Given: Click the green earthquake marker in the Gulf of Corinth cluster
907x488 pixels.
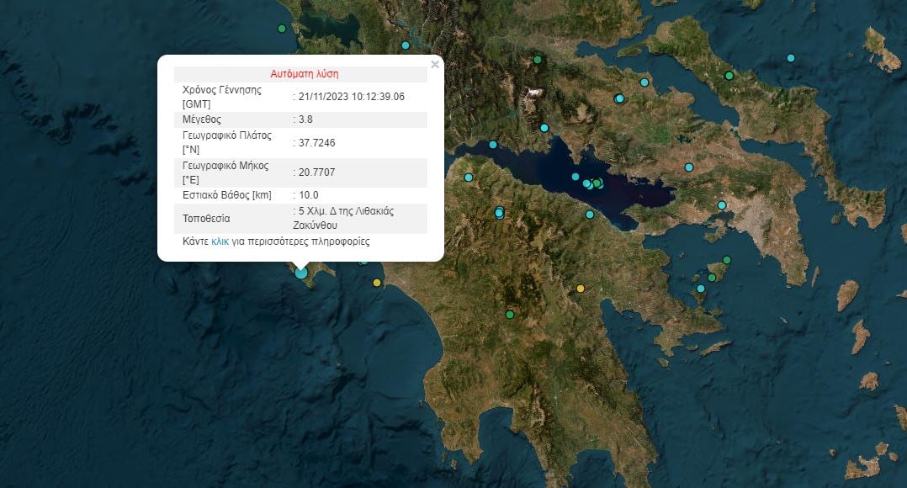Looking at the screenshot, I should point(596,183).
